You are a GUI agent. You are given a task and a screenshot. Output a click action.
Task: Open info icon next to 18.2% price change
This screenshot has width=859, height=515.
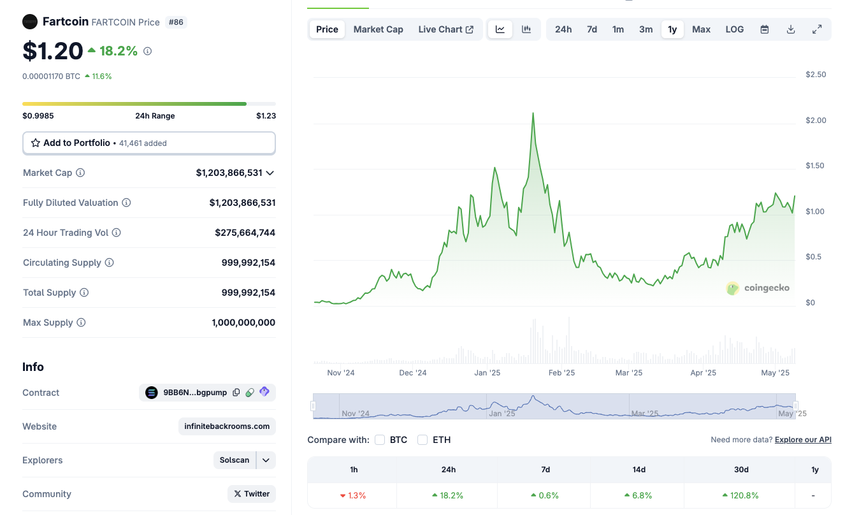tap(147, 51)
